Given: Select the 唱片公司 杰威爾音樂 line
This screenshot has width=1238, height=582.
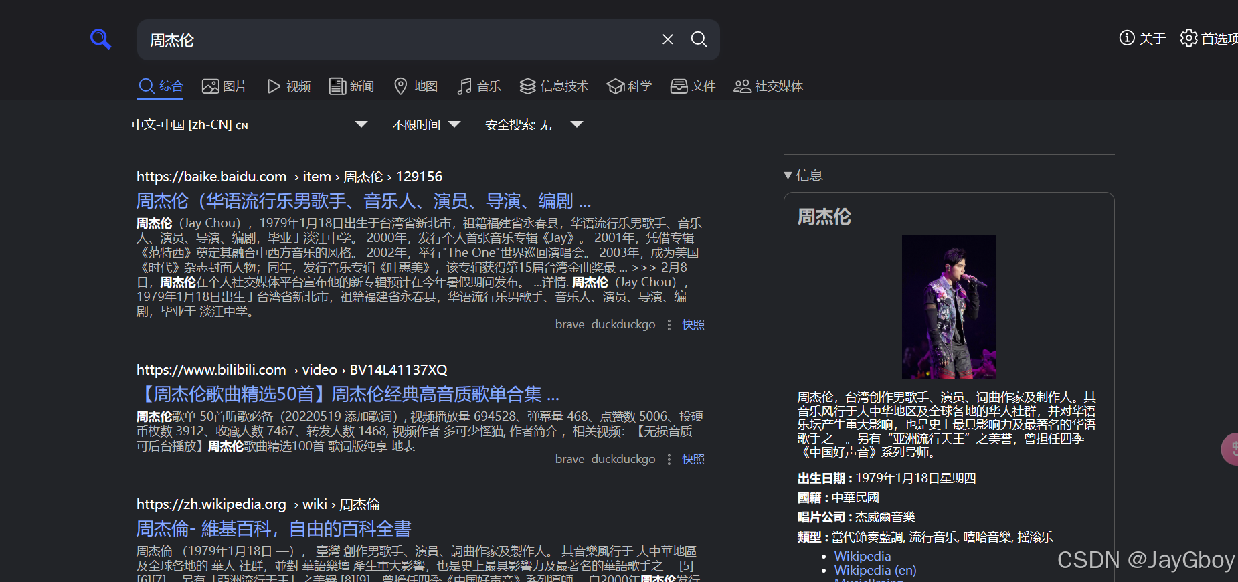Looking at the screenshot, I should 856,517.
